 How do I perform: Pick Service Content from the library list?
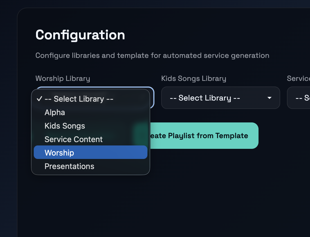pos(73,140)
